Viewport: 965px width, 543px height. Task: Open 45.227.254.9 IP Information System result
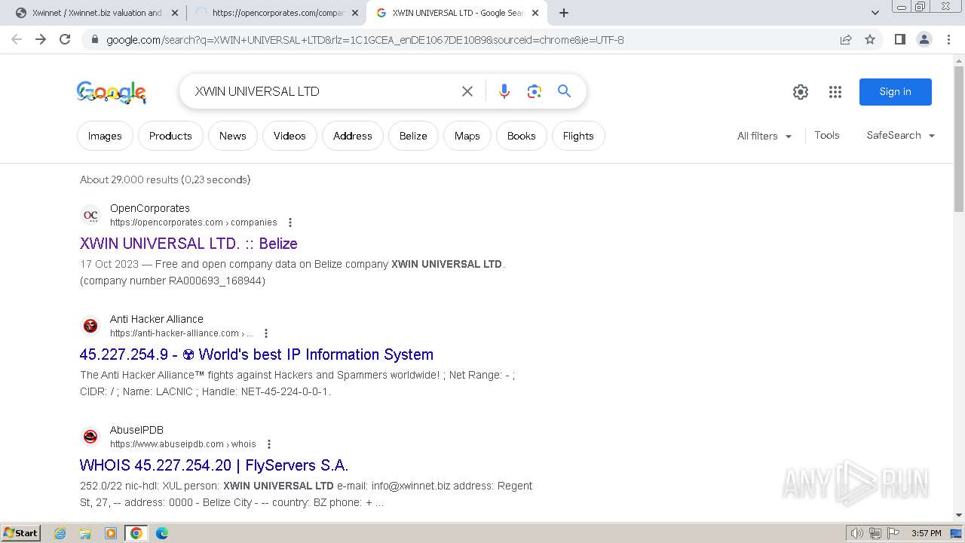pos(256,354)
